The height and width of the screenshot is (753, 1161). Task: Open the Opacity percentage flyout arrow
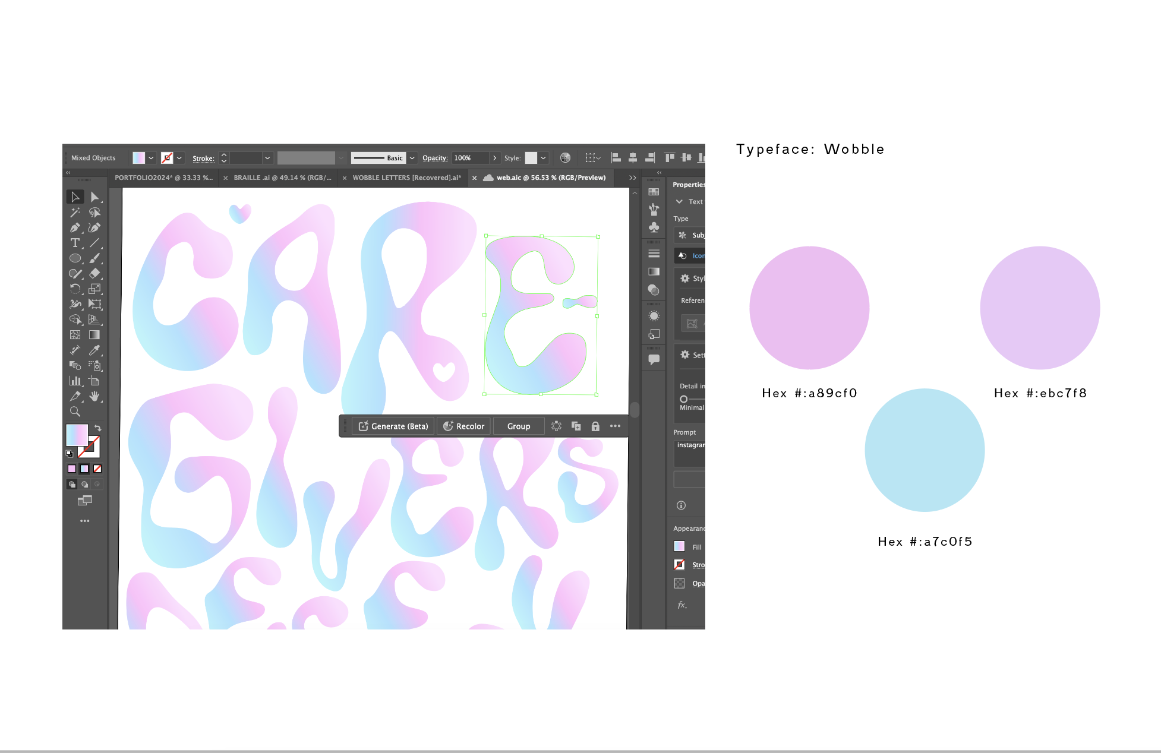494,158
